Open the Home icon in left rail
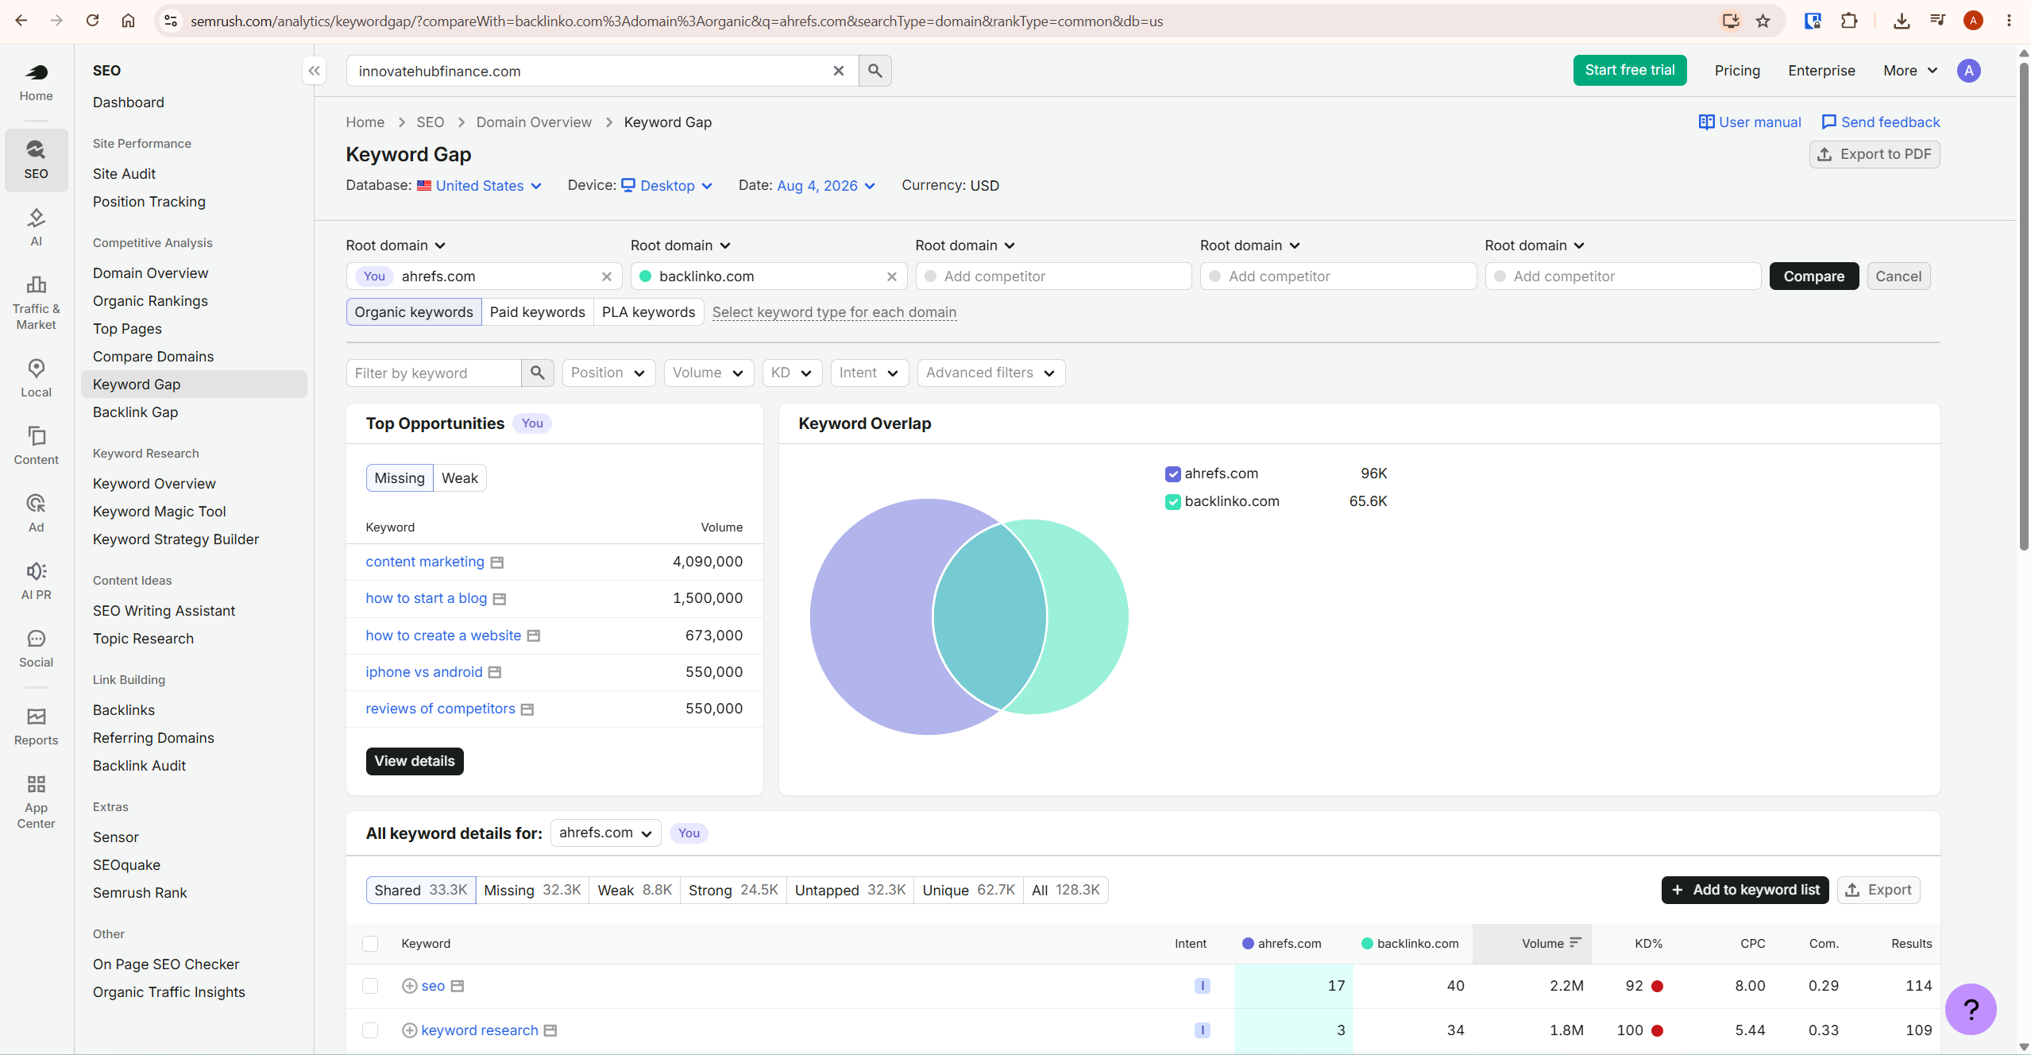Viewport: 2031px width, 1055px height. click(36, 83)
